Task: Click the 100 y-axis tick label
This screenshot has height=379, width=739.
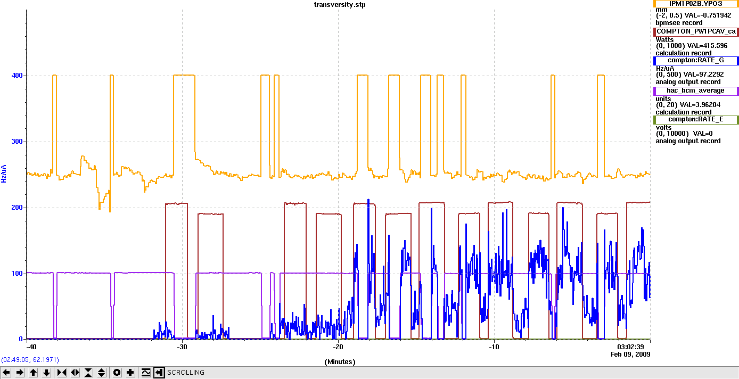Action: (18, 274)
